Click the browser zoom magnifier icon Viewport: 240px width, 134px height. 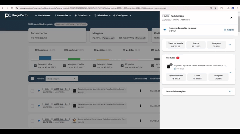(x=211, y=8)
